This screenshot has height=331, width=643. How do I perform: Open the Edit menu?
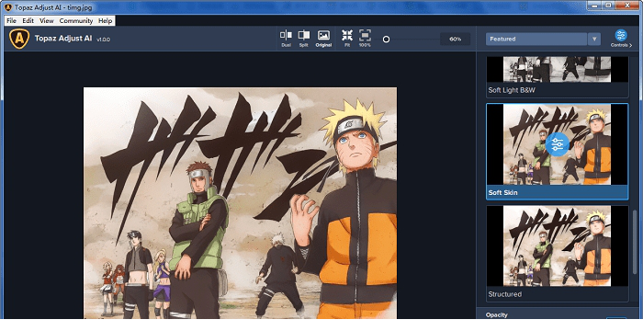click(28, 20)
